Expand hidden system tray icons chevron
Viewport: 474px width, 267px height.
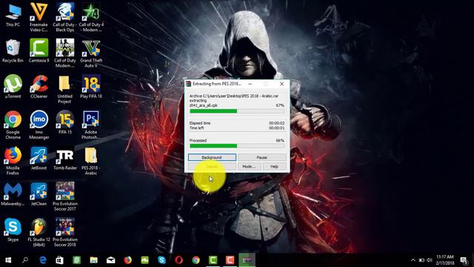[413, 260]
